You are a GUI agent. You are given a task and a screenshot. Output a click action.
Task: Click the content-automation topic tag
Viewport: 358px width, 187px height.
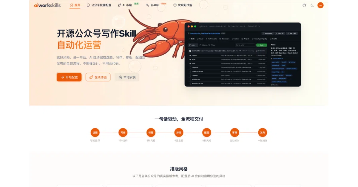click(x=278, y=69)
